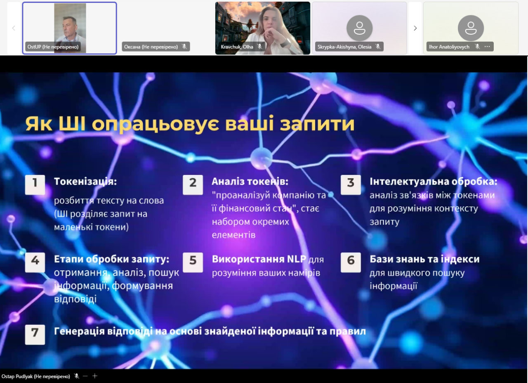Image resolution: width=528 pixels, height=383 pixels.
Task: Open more options for Ihor Anatoliyovych
Action: (487, 47)
